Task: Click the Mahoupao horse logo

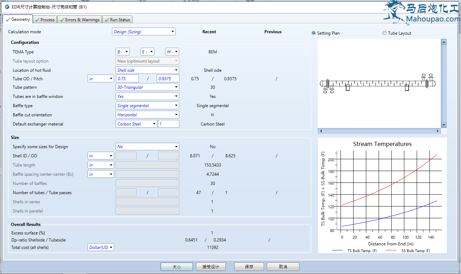Action: pyautogui.click(x=394, y=11)
